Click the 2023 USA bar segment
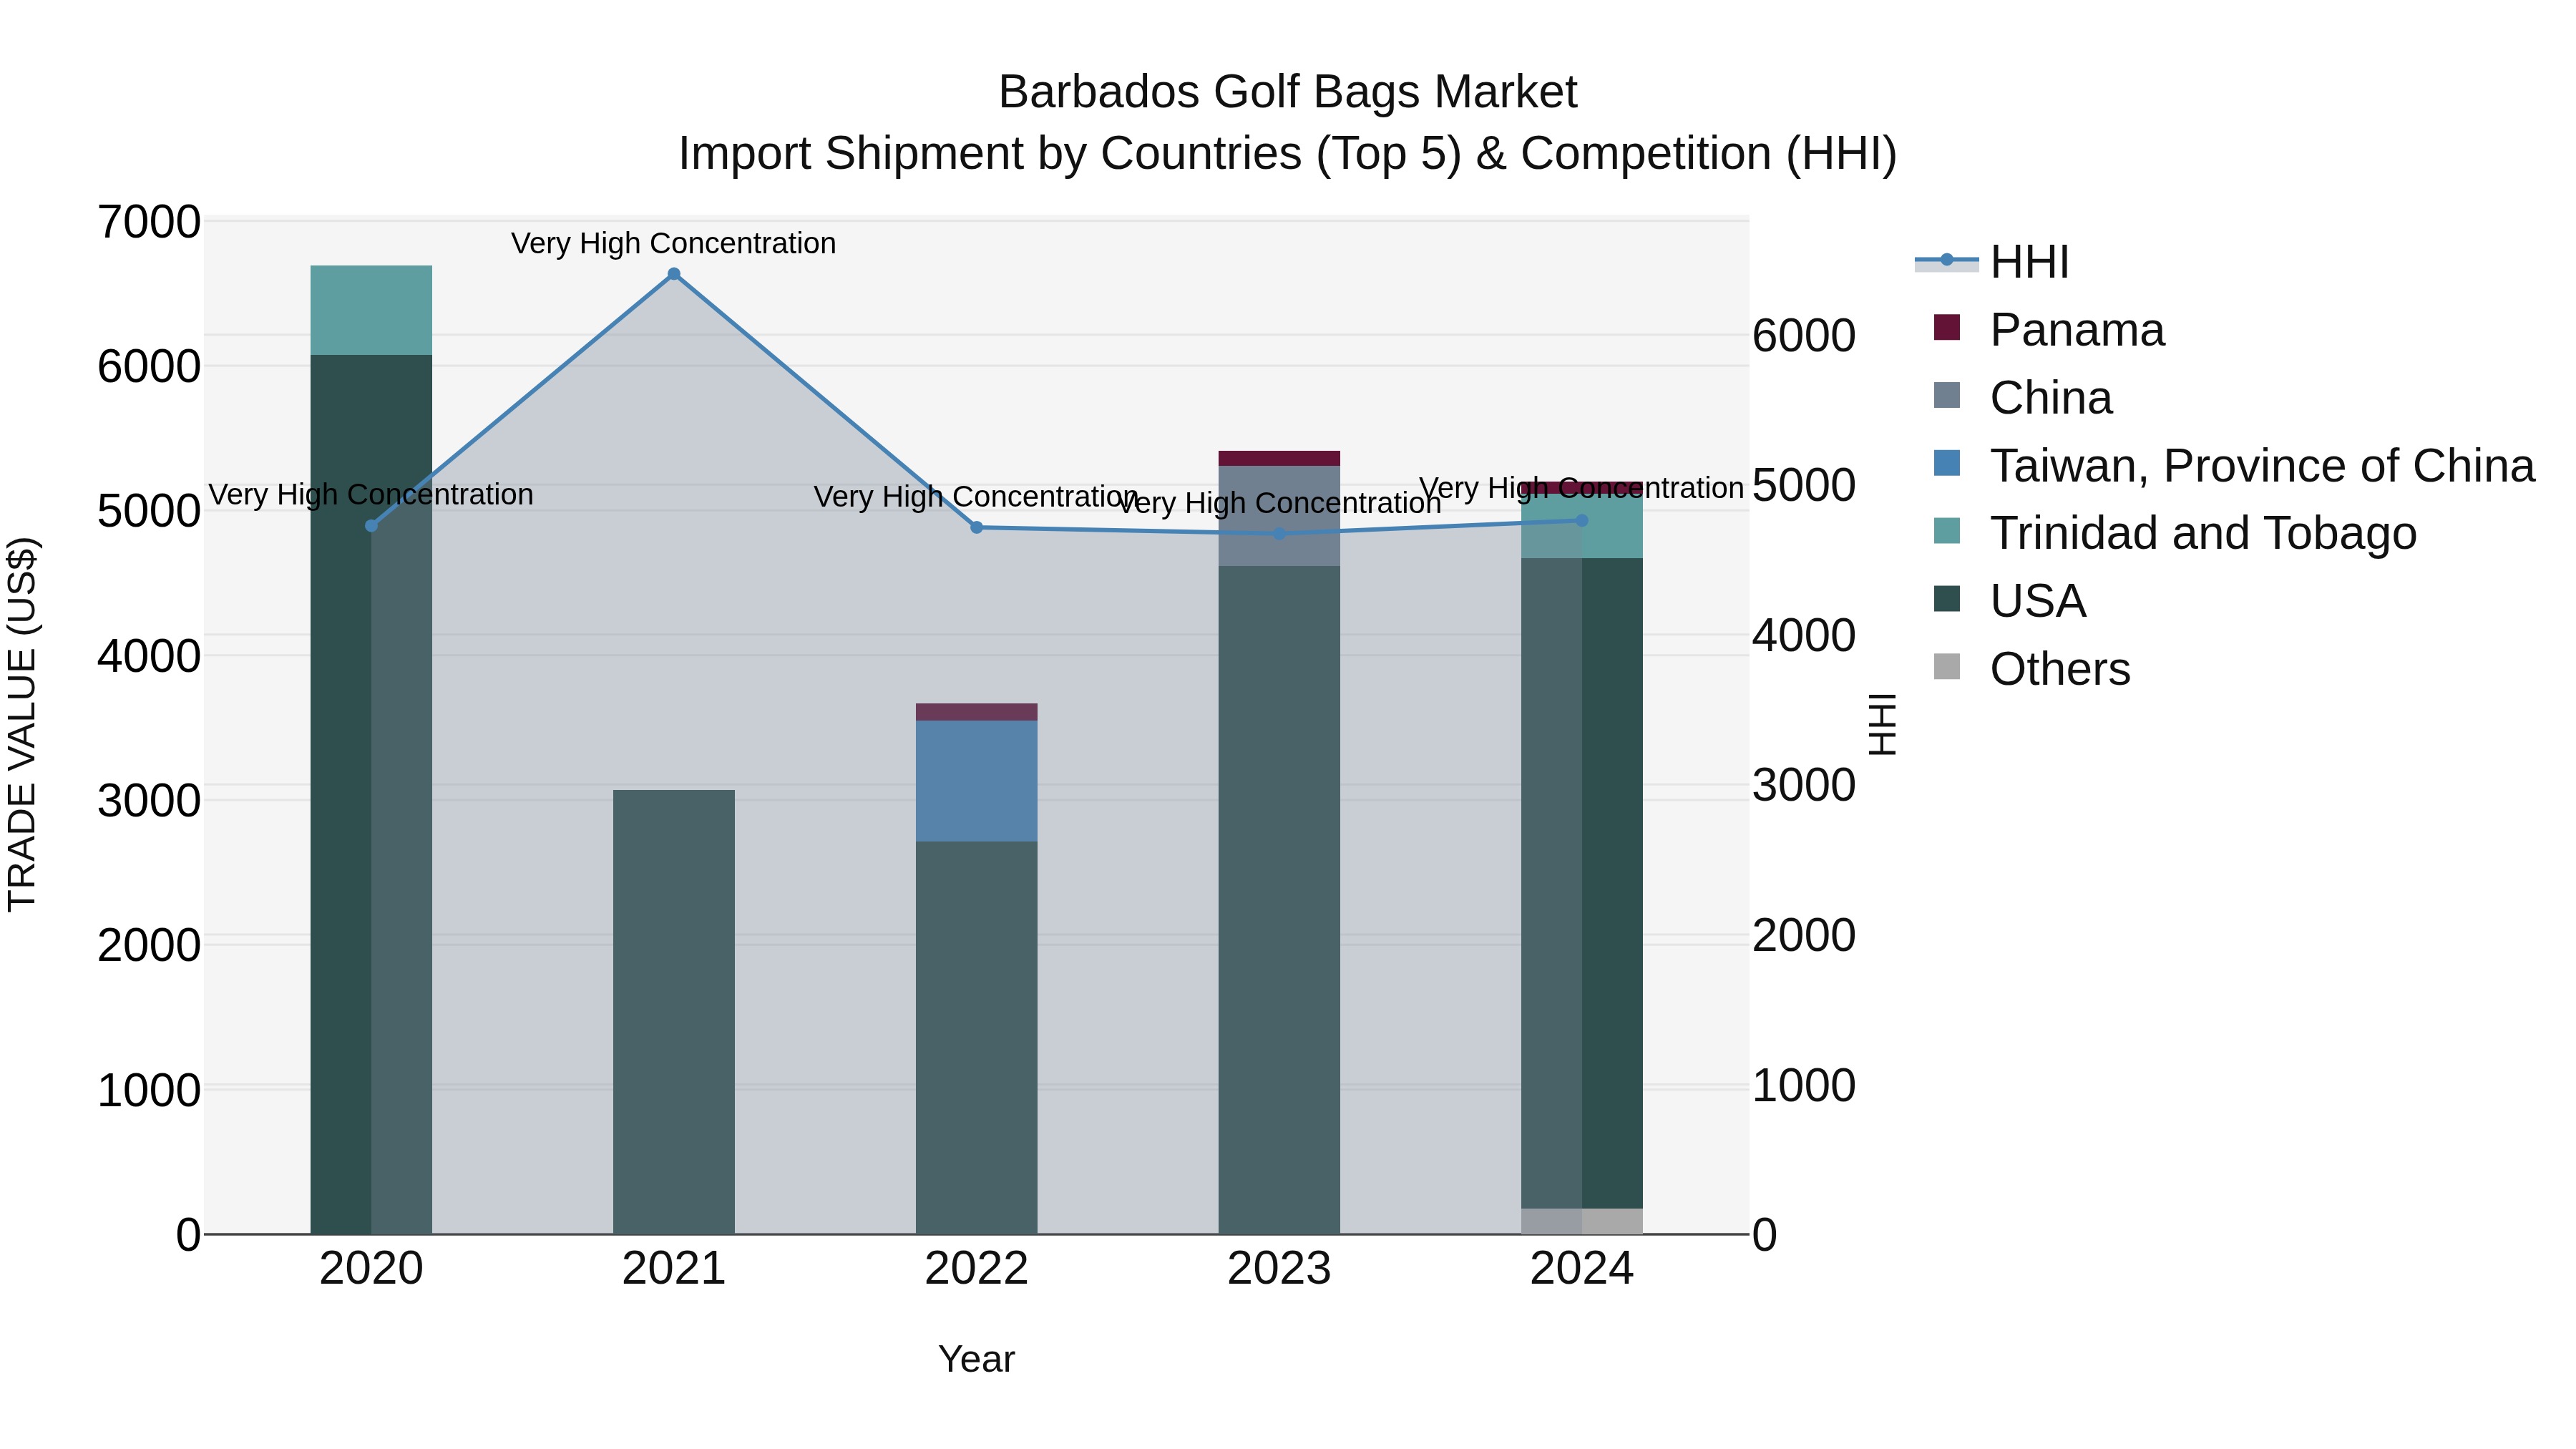2576x1449 pixels. click(1280, 900)
